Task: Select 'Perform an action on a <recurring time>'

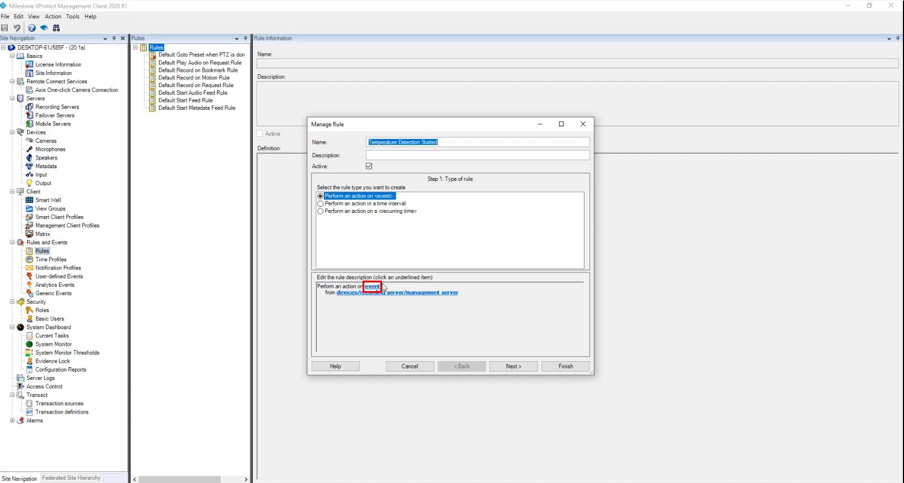Action: (x=320, y=211)
